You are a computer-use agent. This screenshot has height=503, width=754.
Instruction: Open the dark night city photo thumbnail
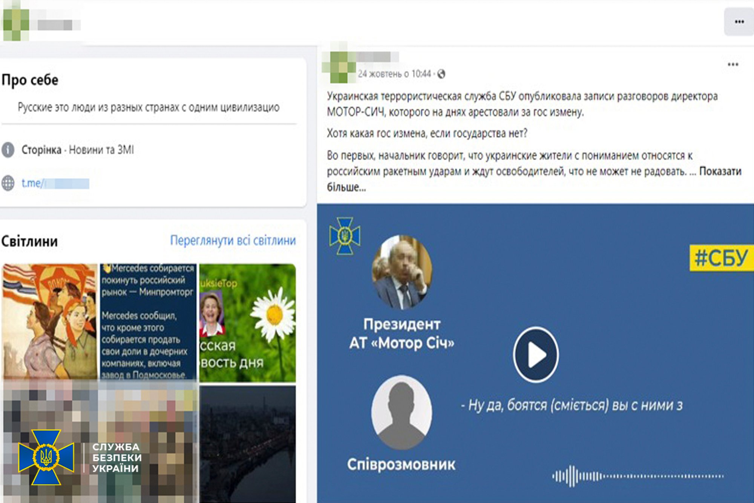coord(248,444)
